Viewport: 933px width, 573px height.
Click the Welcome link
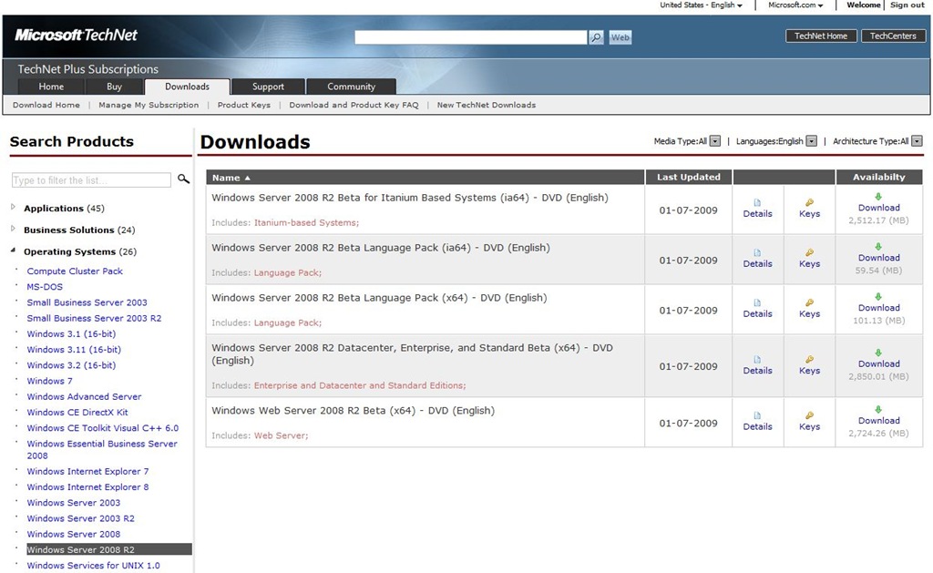pos(864,5)
